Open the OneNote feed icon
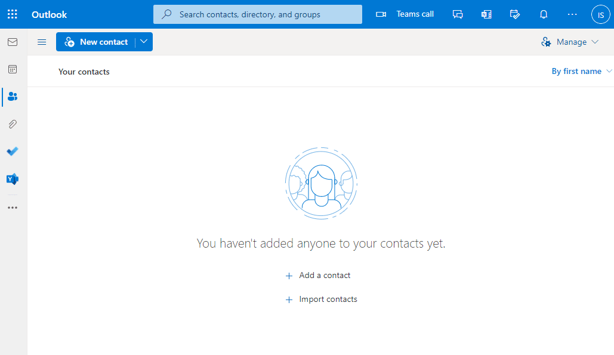This screenshot has width=614, height=355. 486,14
